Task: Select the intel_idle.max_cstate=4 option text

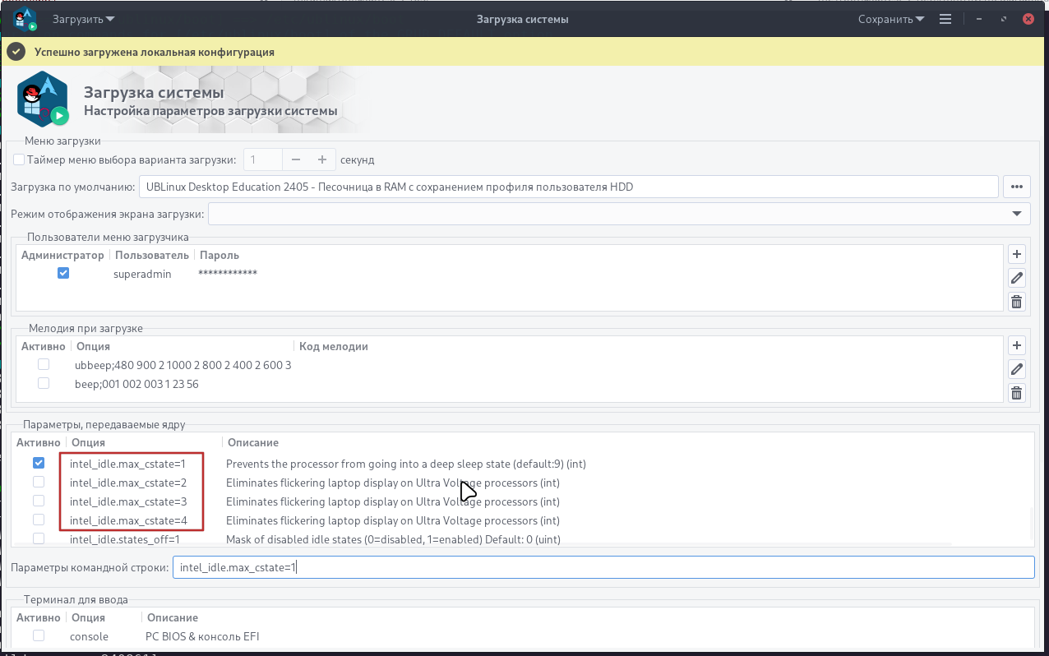Action: 128,520
